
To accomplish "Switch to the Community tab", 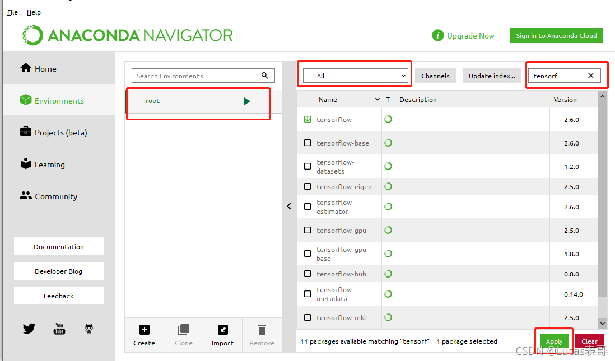I will coord(59,196).
